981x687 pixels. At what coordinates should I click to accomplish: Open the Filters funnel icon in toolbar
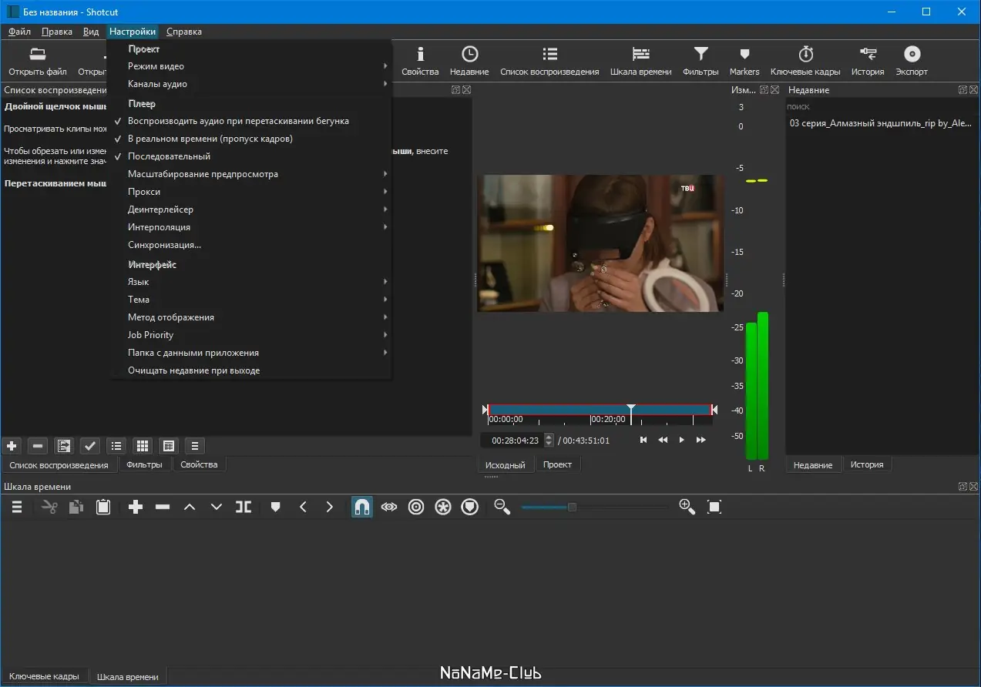click(x=700, y=60)
